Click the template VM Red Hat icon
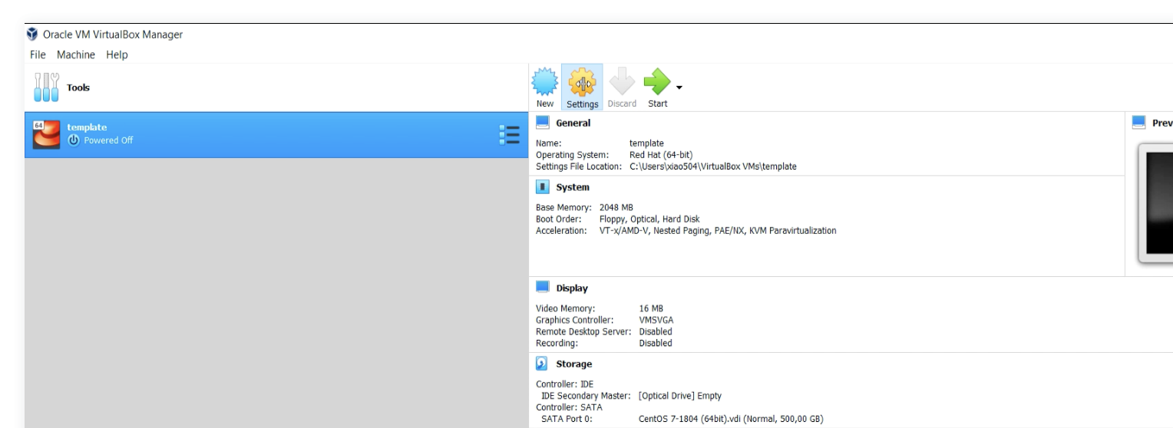Image resolution: width=1173 pixels, height=428 pixels. click(x=48, y=134)
